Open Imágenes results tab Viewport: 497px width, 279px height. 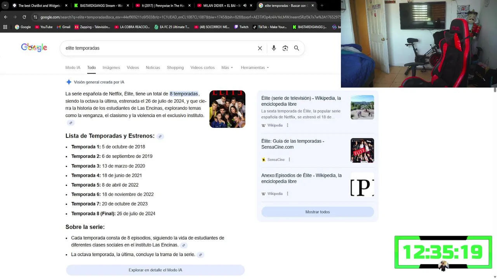click(x=111, y=67)
